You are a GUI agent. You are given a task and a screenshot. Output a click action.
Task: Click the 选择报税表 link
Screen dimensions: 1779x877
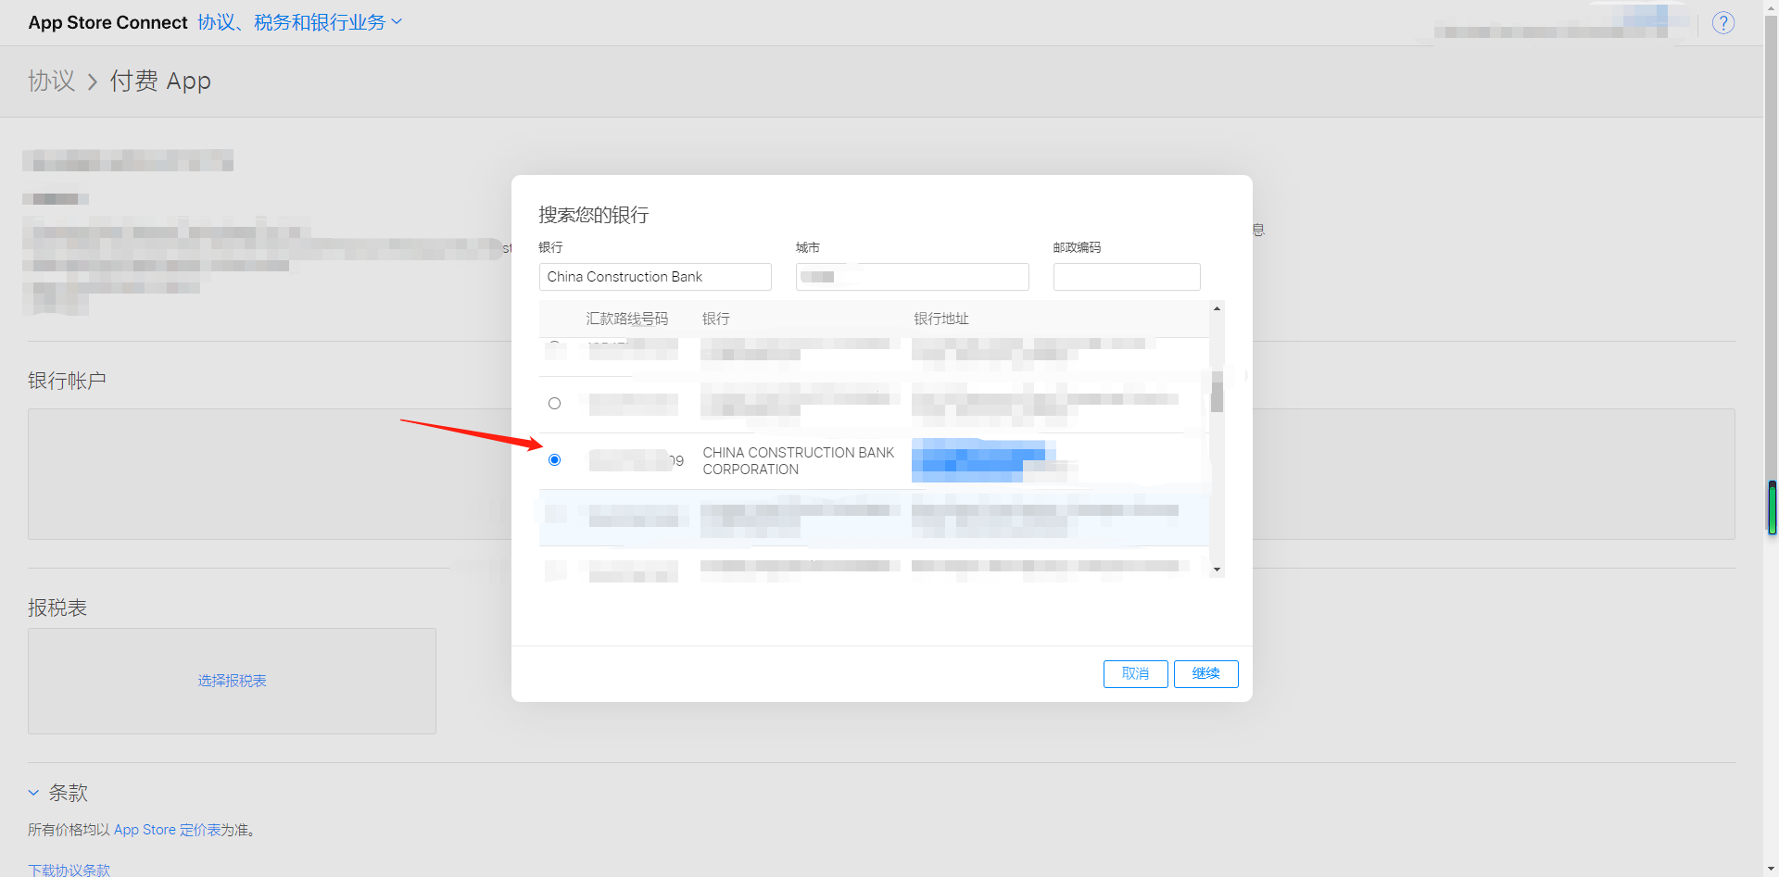click(x=232, y=681)
